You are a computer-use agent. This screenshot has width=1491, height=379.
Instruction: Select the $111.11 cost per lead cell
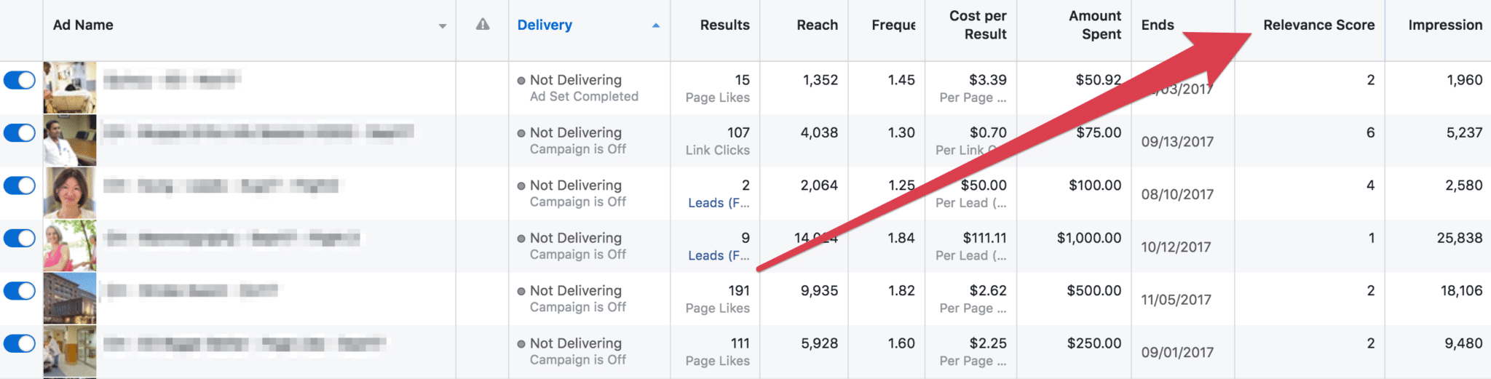pos(984,238)
